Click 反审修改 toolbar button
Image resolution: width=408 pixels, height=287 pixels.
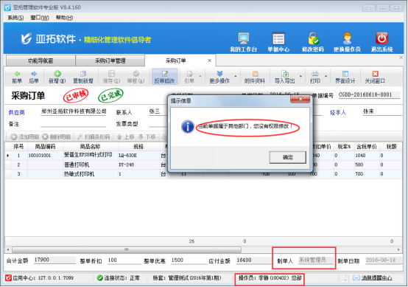[165, 77]
